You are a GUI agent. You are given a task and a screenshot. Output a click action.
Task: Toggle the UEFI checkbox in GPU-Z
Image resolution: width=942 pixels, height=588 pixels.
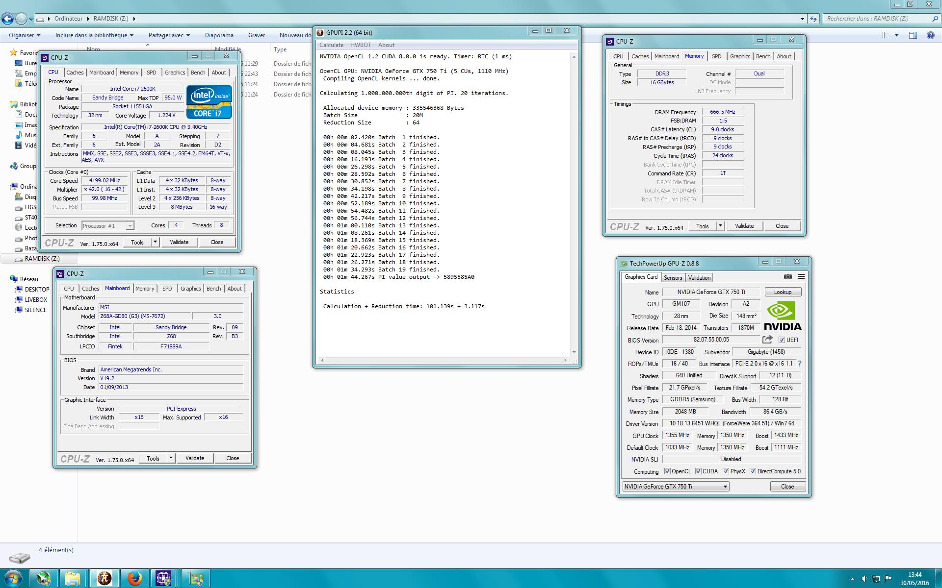click(782, 340)
